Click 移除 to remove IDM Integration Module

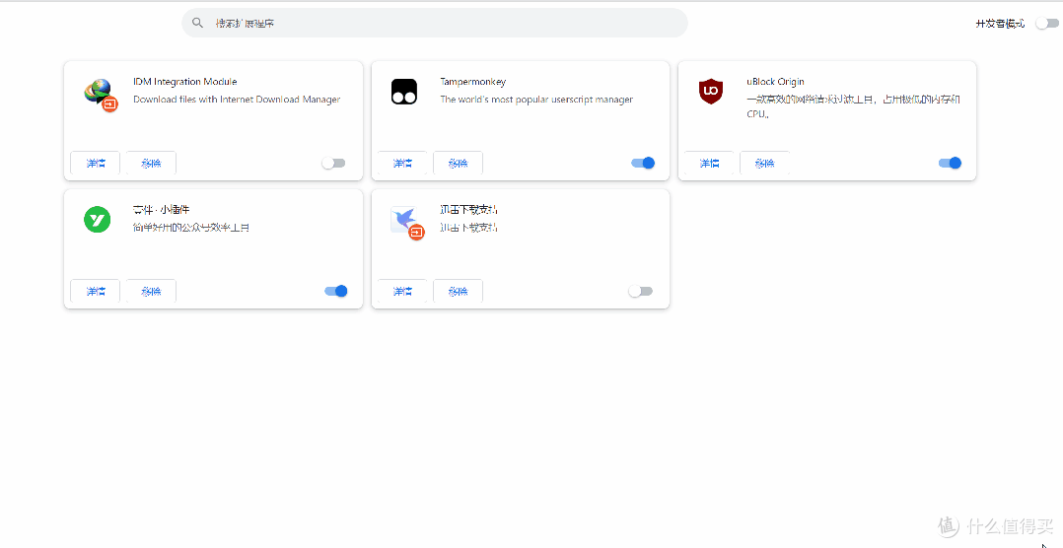coord(151,164)
